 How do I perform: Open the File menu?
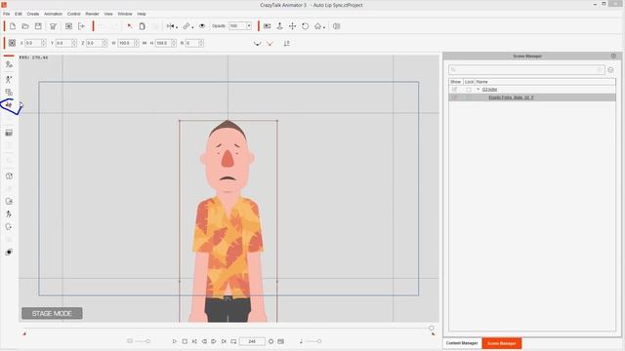point(7,14)
